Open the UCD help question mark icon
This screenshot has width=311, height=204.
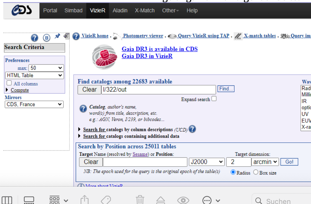192,129
